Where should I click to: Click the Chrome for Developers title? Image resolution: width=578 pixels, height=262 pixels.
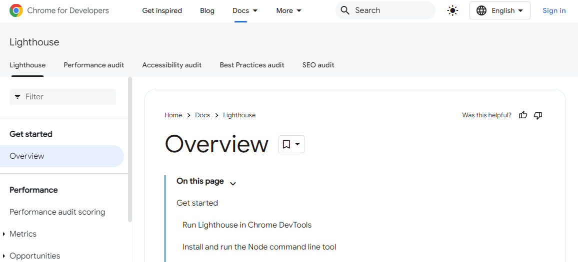click(x=68, y=10)
